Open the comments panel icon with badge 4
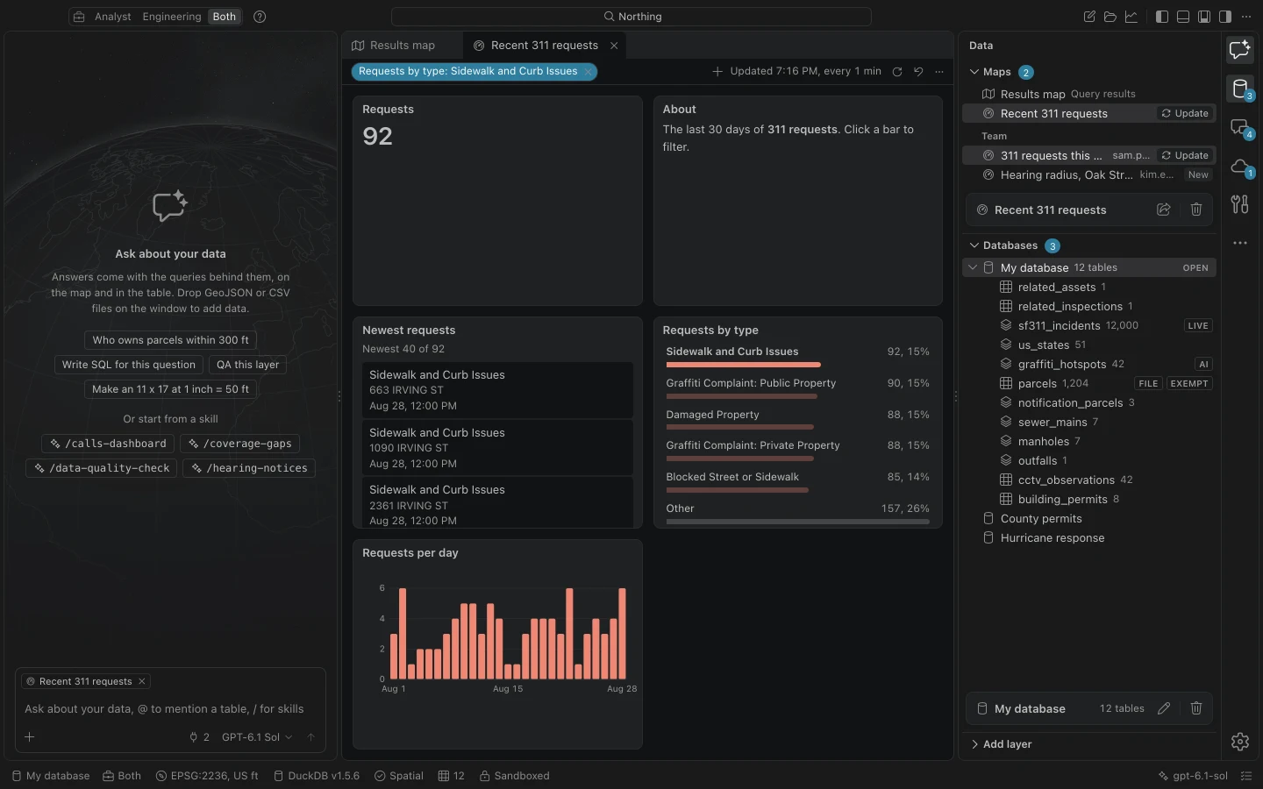1263x789 pixels. (1239, 127)
